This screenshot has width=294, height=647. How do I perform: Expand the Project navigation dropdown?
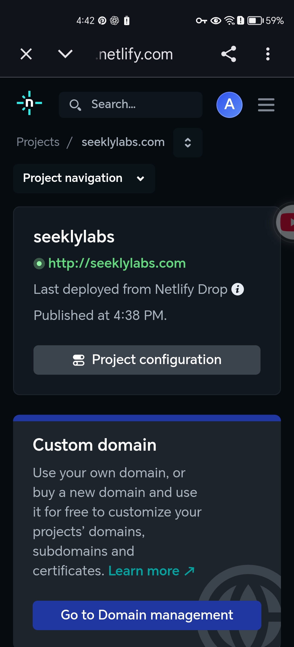click(84, 178)
